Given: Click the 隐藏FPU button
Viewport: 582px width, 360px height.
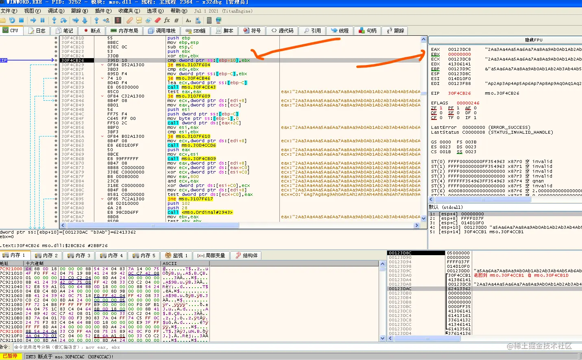Looking at the screenshot, I should pos(505,40).
